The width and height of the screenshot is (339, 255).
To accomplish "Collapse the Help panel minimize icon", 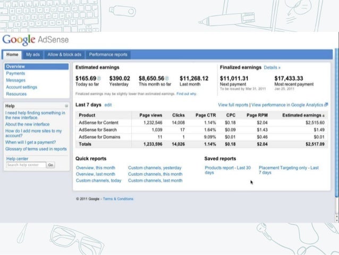I will (66, 106).
